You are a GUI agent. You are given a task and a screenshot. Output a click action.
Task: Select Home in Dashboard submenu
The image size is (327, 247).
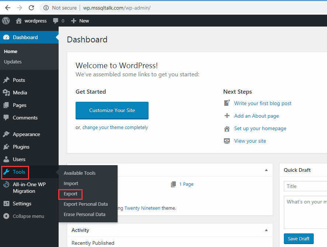point(11,52)
